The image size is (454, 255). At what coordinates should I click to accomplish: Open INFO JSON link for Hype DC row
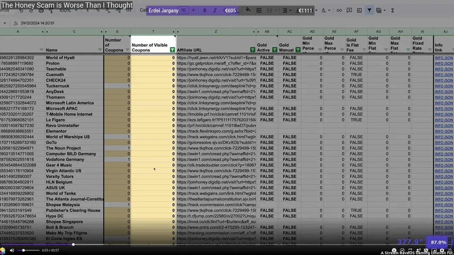pos(444,216)
